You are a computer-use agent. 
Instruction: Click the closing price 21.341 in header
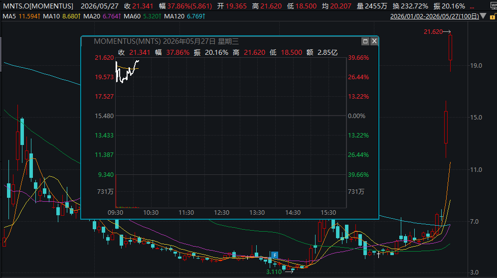[143, 6]
